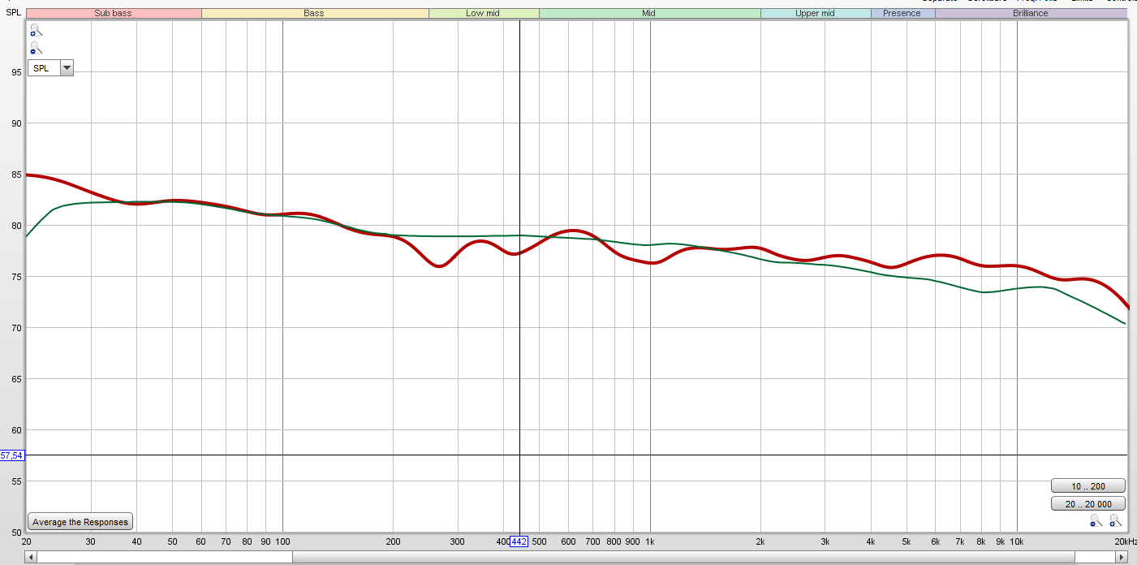Click the Bass band label
The height and width of the screenshot is (565, 1137).
coord(314,14)
